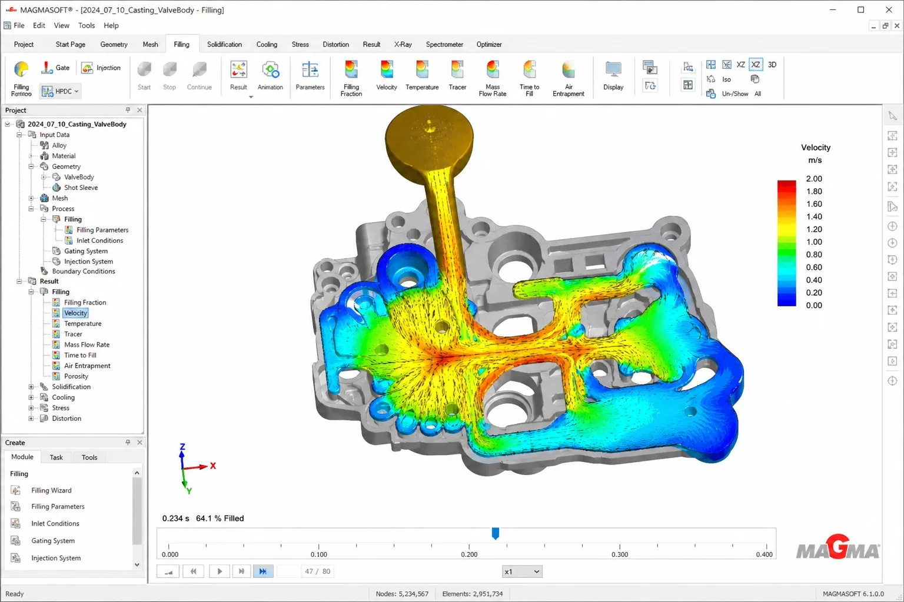Viewport: 904px width, 602px height.
Task: Switch to the Optimizer ribbon tab
Action: tap(489, 44)
